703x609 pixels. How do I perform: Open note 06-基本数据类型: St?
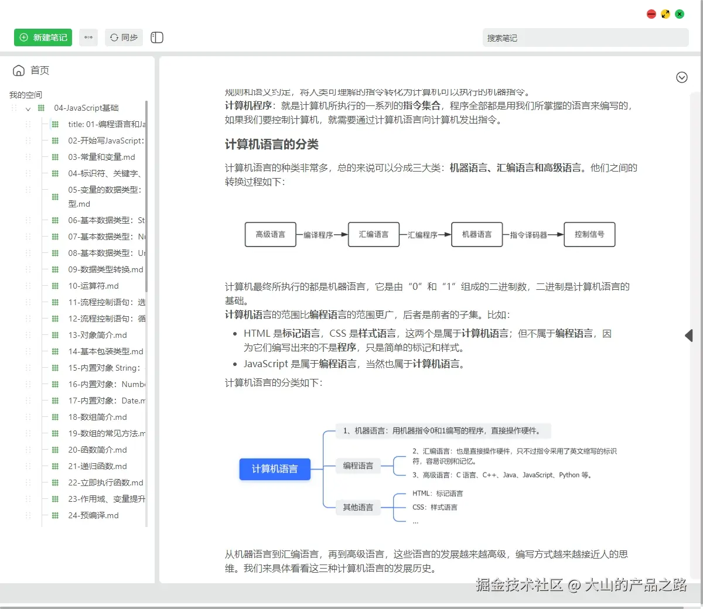point(106,220)
